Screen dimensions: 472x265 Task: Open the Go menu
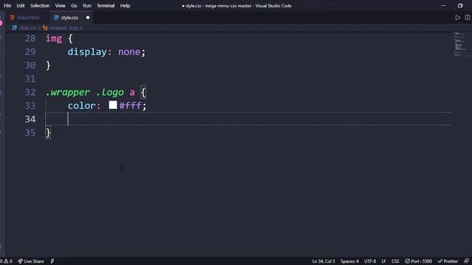click(x=74, y=6)
